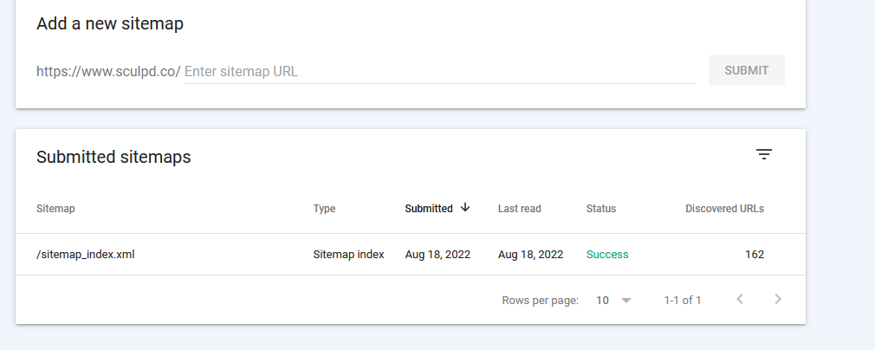Click the green Success status
This screenshot has width=875, height=350.
[x=607, y=255]
